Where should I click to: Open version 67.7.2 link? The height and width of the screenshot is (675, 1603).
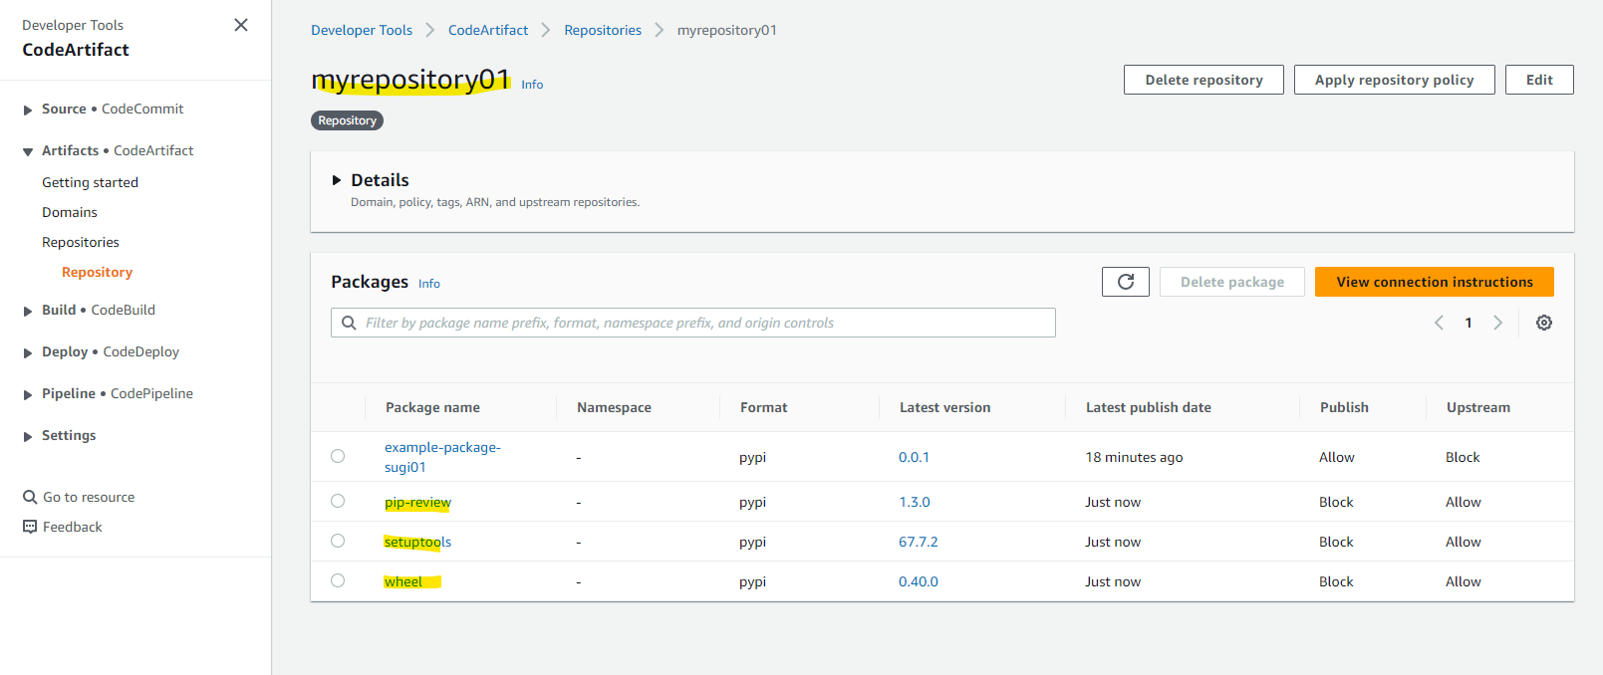click(919, 542)
